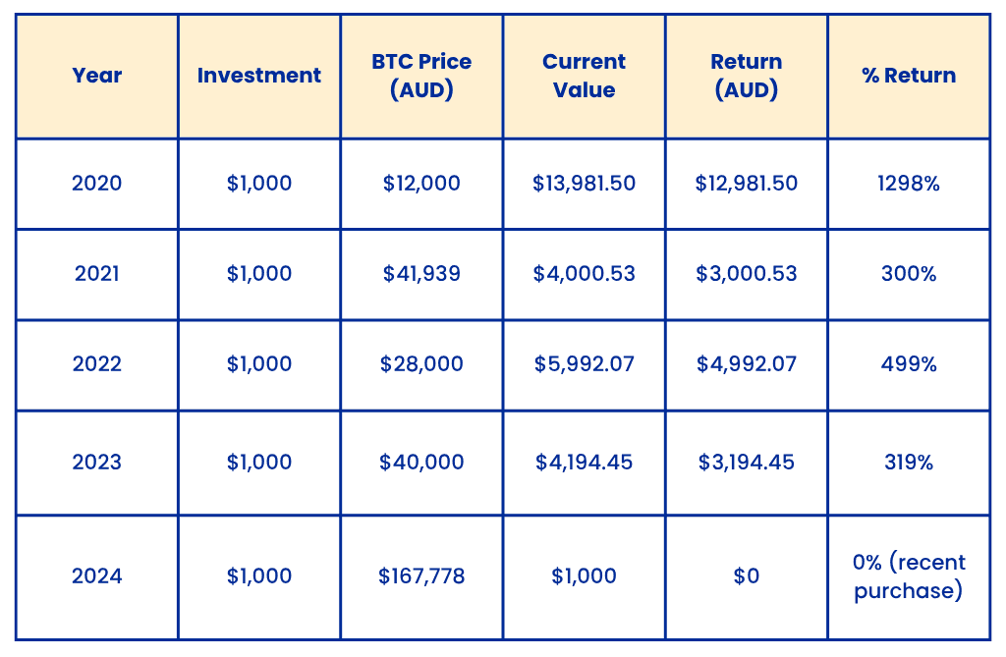Select the Investment column header
This screenshot has height=657, width=1006.
(259, 76)
